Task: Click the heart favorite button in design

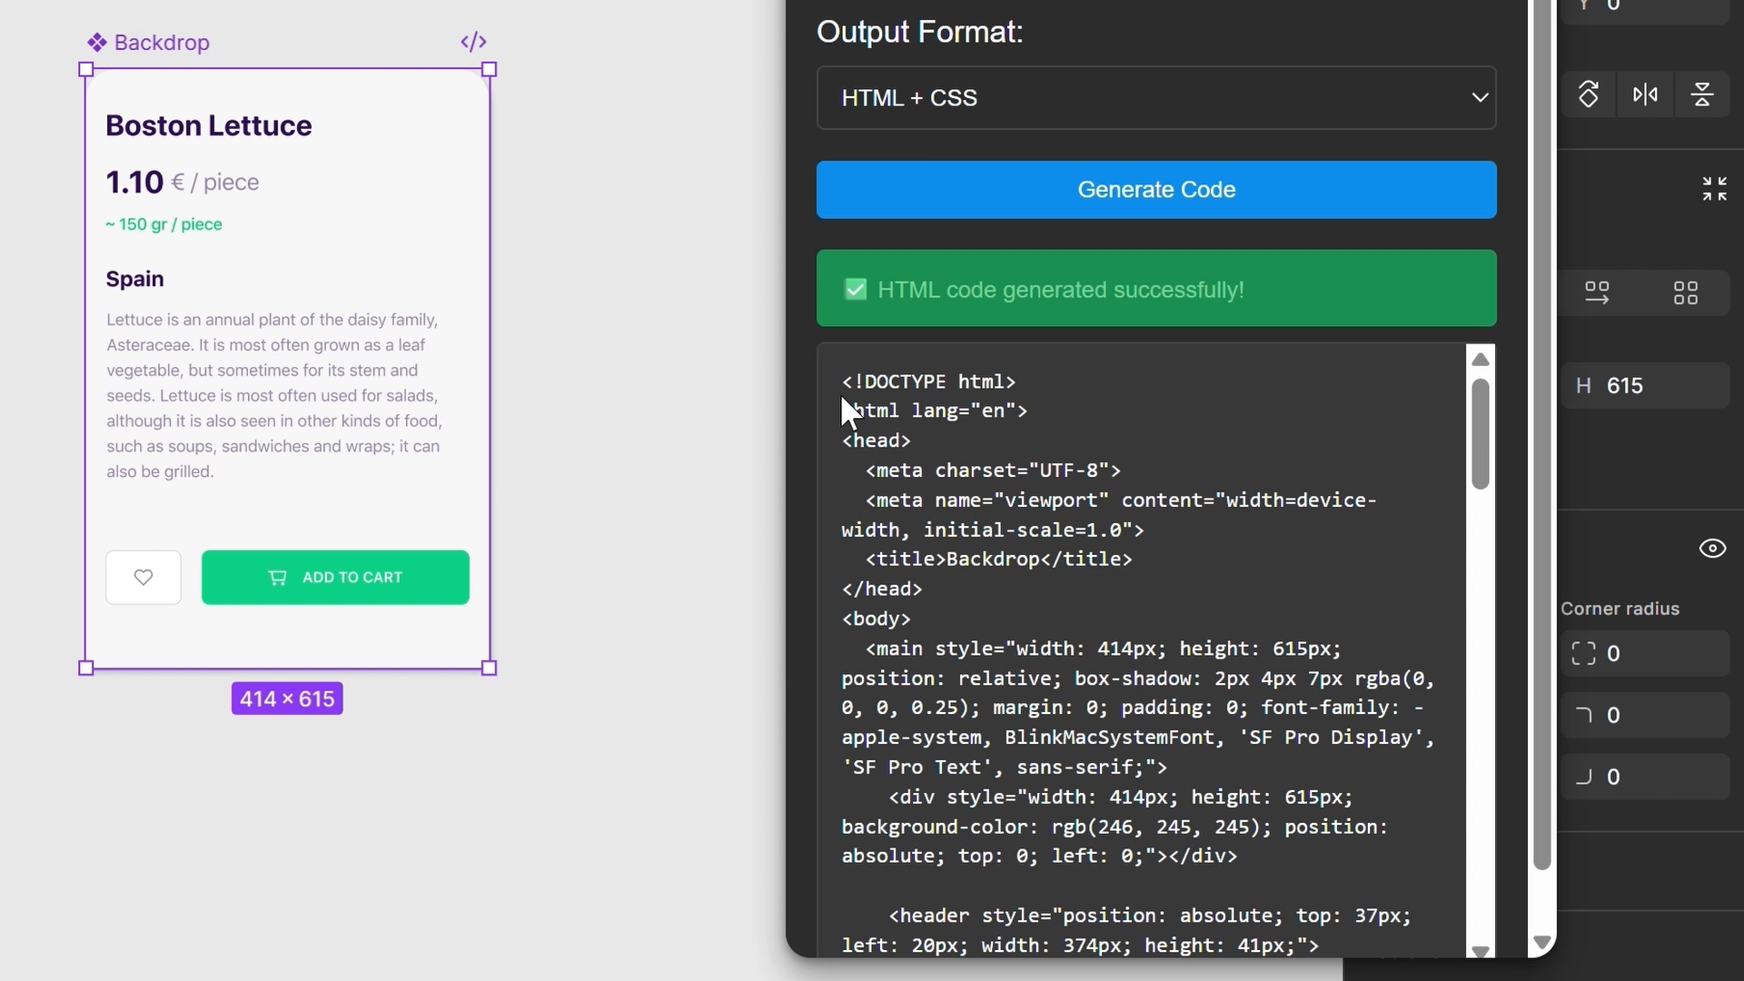Action: pos(144,577)
